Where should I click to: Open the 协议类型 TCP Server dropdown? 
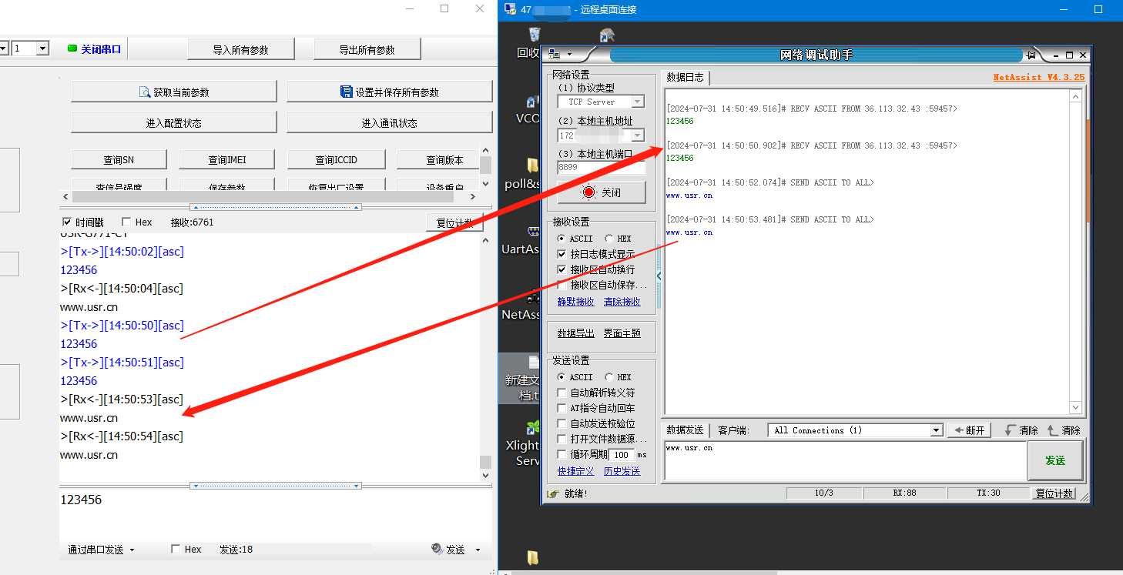(x=638, y=102)
